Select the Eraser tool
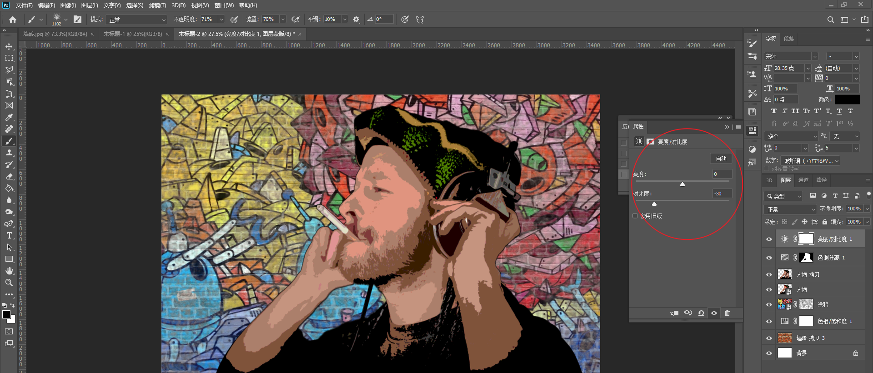The width and height of the screenshot is (873, 373). [x=9, y=176]
